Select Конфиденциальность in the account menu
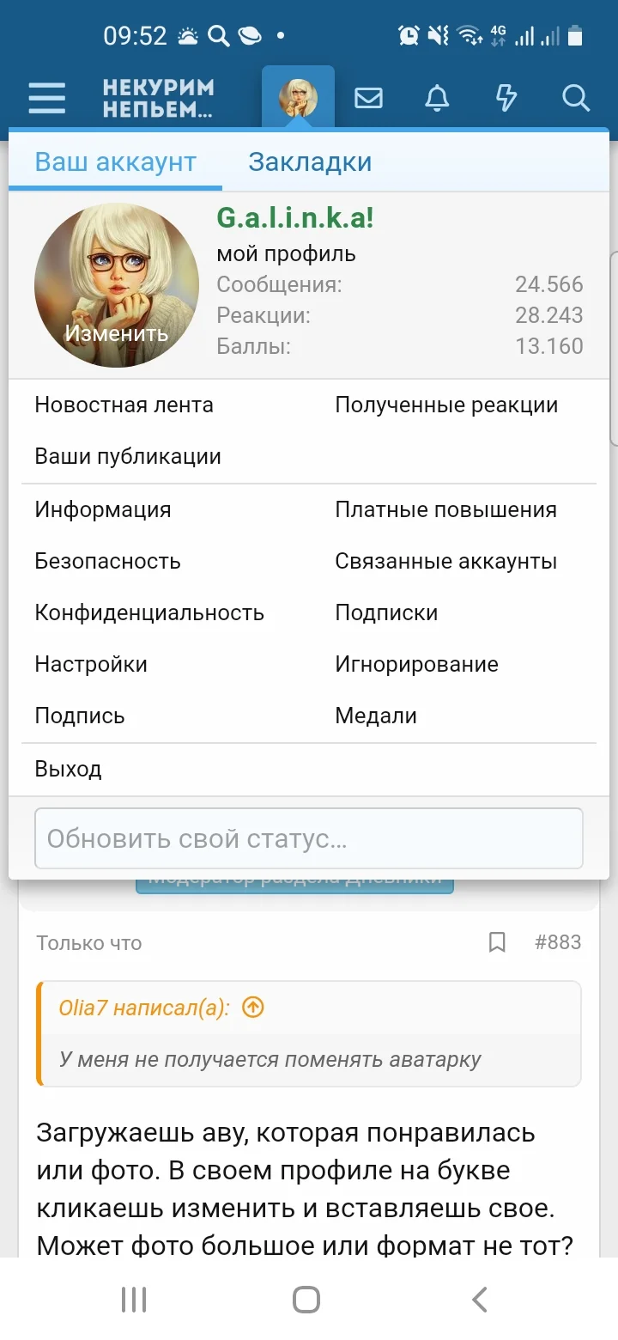618x1340 pixels. point(148,612)
